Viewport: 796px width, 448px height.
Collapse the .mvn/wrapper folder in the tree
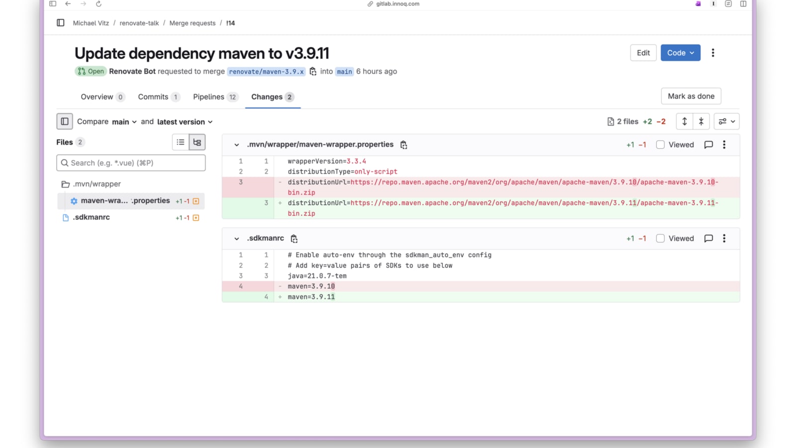click(92, 184)
